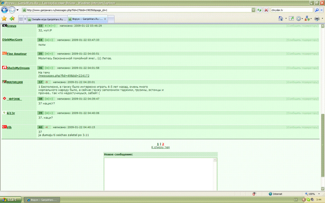325x203 pixels.
Task: Expand the tab list dropdown arrow
Action: coord(25,19)
